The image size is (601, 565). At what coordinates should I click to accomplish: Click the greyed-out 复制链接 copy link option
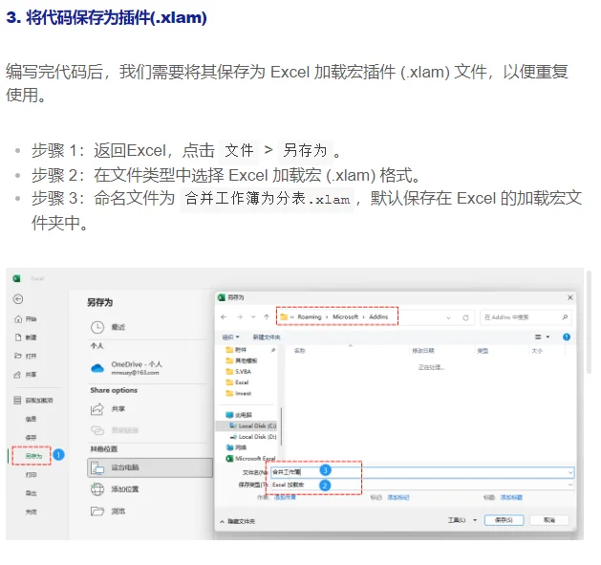point(115,430)
